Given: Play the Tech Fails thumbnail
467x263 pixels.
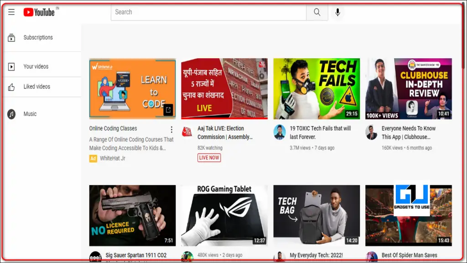Looking at the screenshot, I should tap(317, 89).
